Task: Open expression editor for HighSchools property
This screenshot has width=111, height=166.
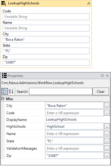Action: pos(107,126)
